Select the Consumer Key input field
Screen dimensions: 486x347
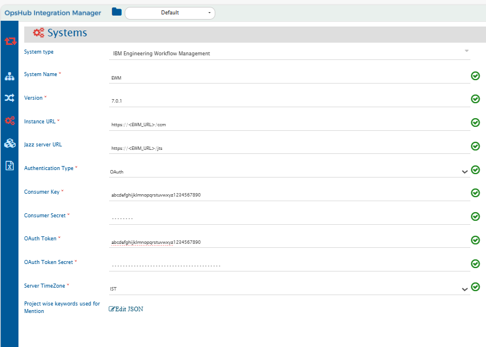point(289,195)
